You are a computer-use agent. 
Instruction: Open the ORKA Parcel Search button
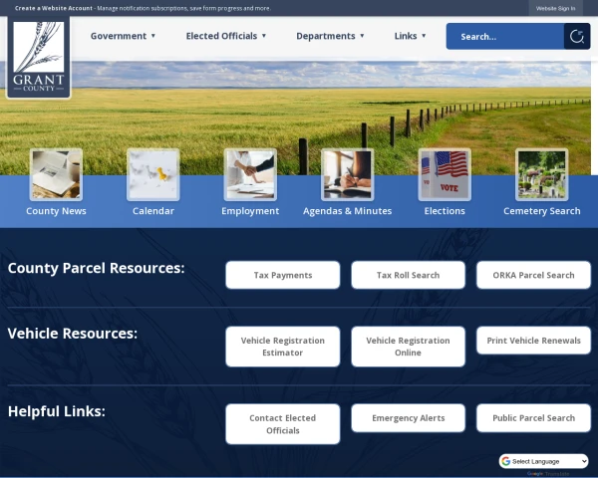pos(533,275)
